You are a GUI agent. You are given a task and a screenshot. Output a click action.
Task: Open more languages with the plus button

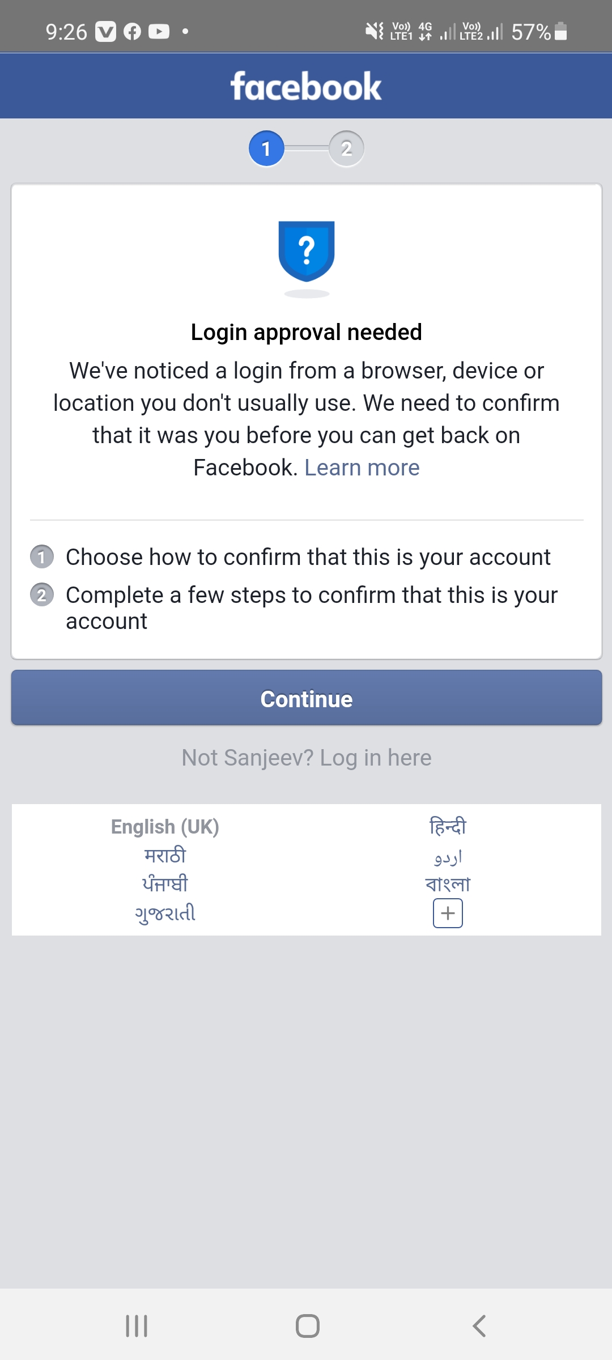448,913
